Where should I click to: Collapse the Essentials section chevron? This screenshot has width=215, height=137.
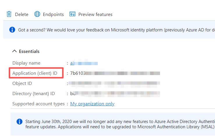pyautogui.click(x=14, y=51)
